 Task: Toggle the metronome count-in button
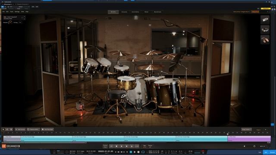point(137,146)
